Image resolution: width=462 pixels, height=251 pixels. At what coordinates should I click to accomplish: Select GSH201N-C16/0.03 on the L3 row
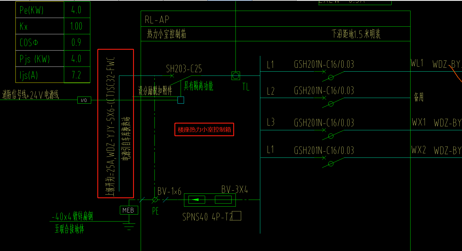(x=324, y=123)
